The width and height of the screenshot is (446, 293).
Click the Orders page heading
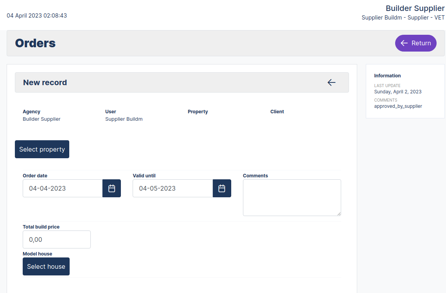35,43
